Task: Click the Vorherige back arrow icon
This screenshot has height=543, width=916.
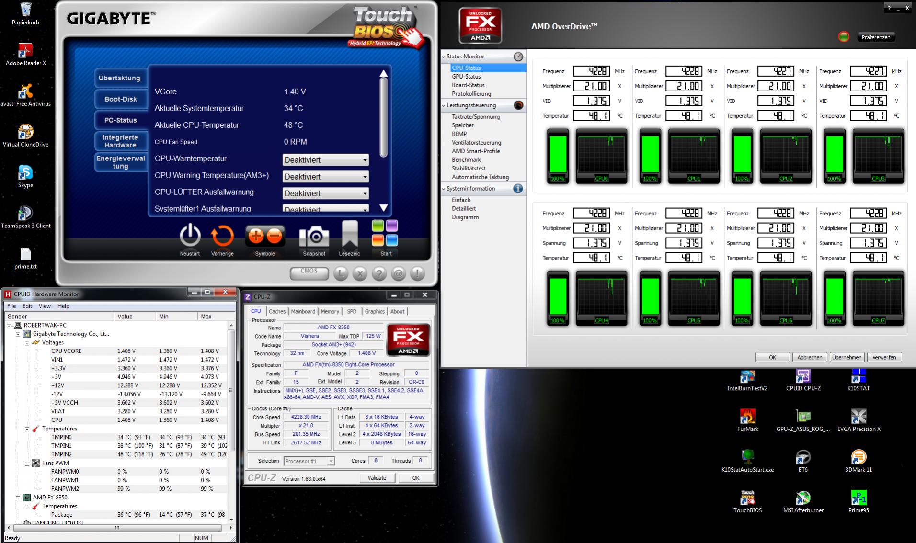Action: pos(222,236)
